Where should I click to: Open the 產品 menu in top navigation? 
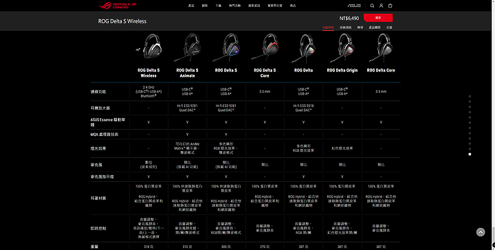pos(191,5)
